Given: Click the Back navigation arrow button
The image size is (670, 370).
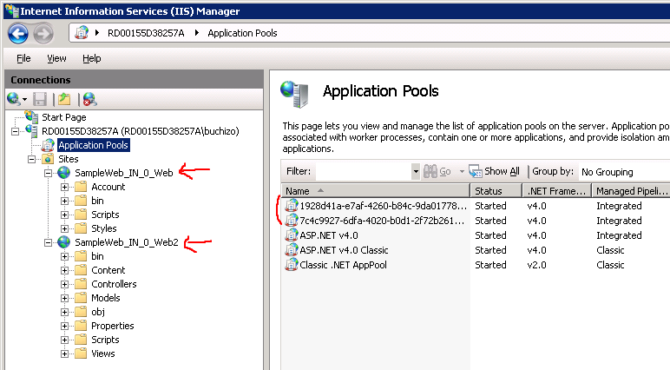Looking at the screenshot, I should [x=18, y=33].
